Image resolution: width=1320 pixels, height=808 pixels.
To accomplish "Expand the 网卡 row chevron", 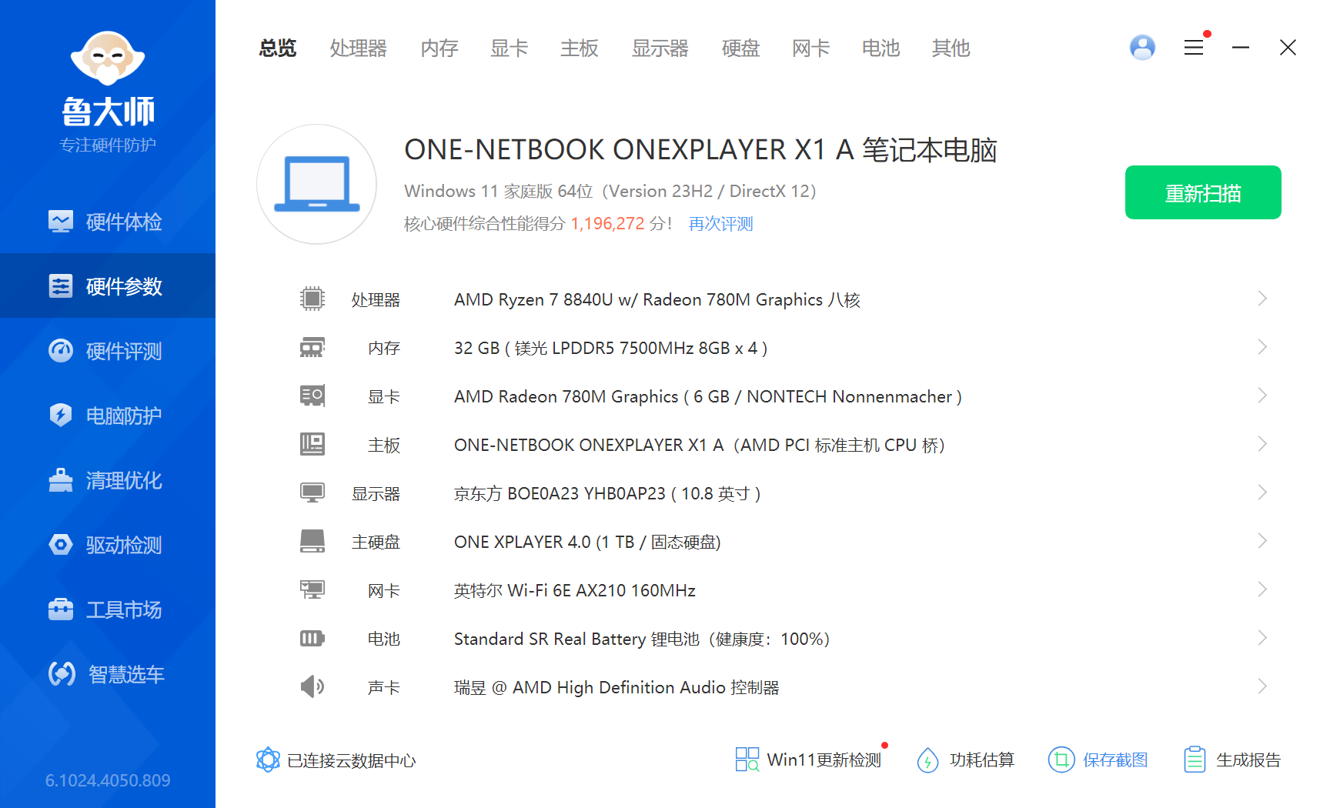I will click(x=1262, y=589).
